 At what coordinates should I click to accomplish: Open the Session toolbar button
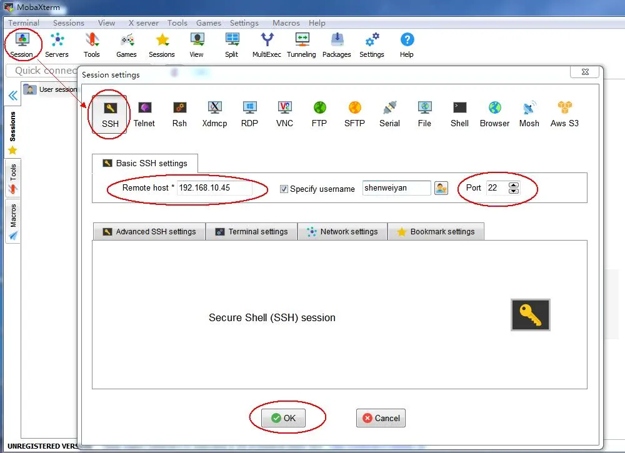point(22,46)
